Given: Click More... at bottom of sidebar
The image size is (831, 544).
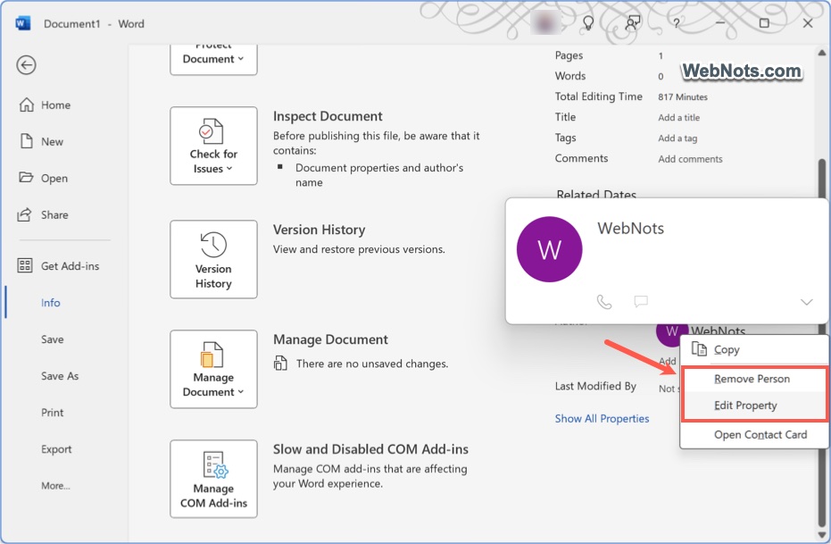Looking at the screenshot, I should 55,486.
